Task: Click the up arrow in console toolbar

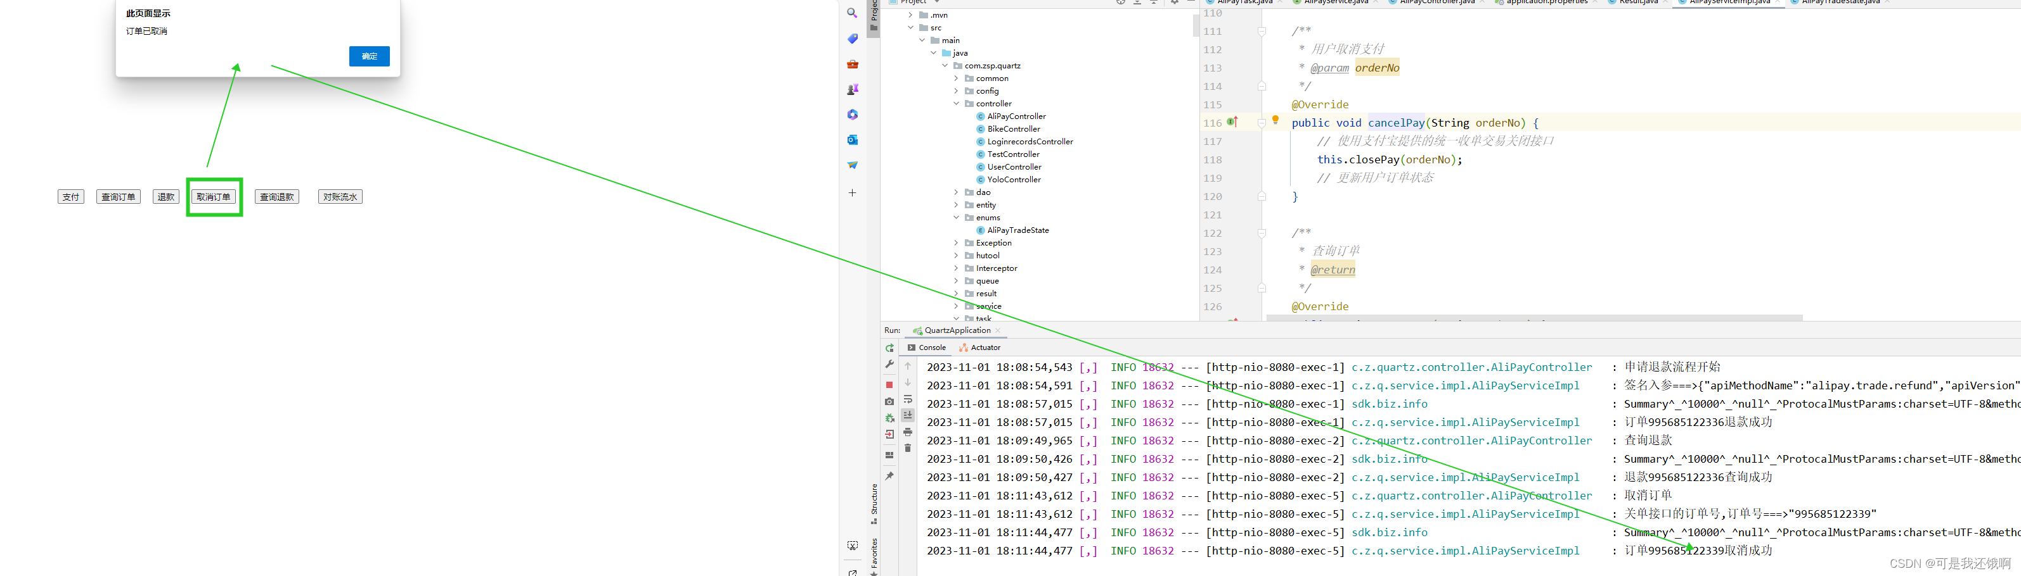Action: [x=908, y=366]
